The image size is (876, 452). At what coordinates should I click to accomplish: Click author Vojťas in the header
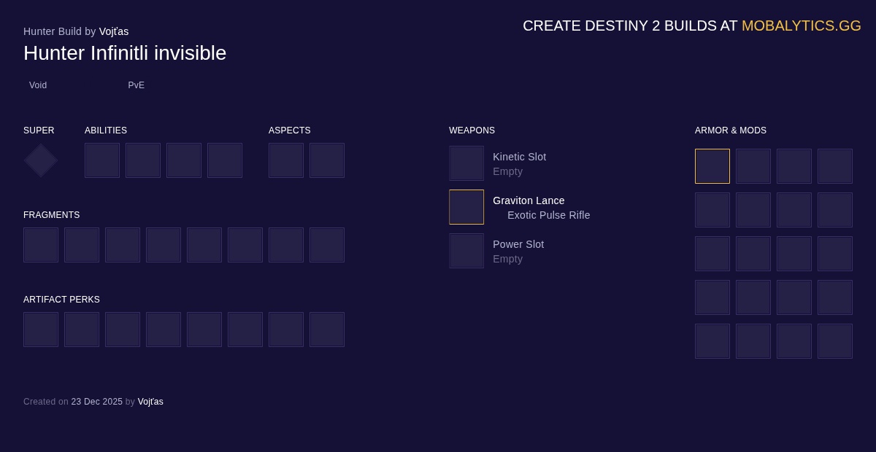point(114,31)
